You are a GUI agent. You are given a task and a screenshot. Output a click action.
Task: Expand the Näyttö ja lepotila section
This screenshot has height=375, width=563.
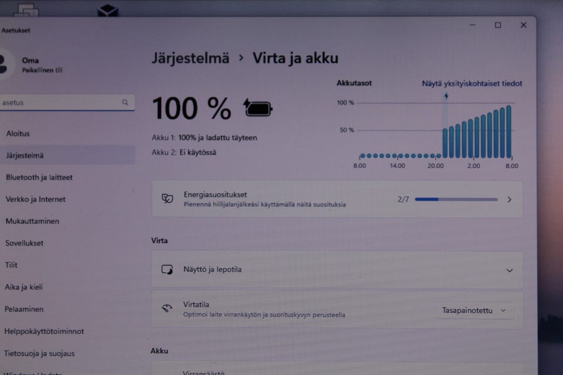(510, 270)
